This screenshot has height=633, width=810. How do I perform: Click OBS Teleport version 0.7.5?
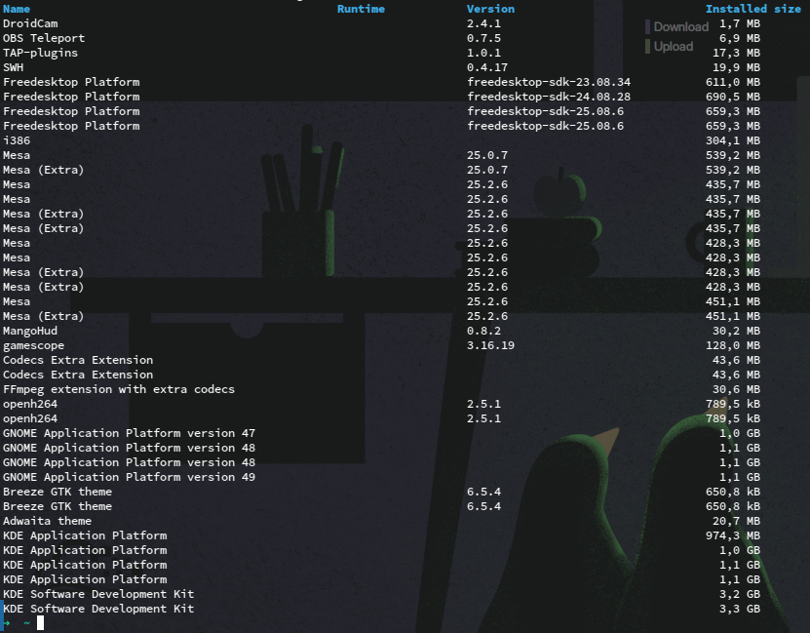click(x=483, y=38)
